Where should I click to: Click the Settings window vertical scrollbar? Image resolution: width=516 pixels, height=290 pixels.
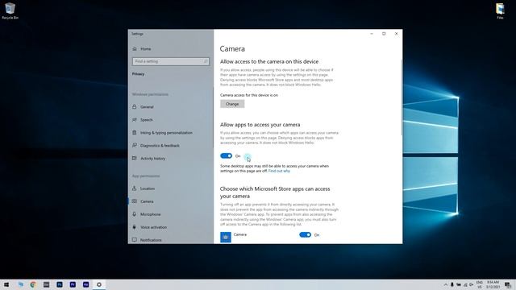point(402,97)
